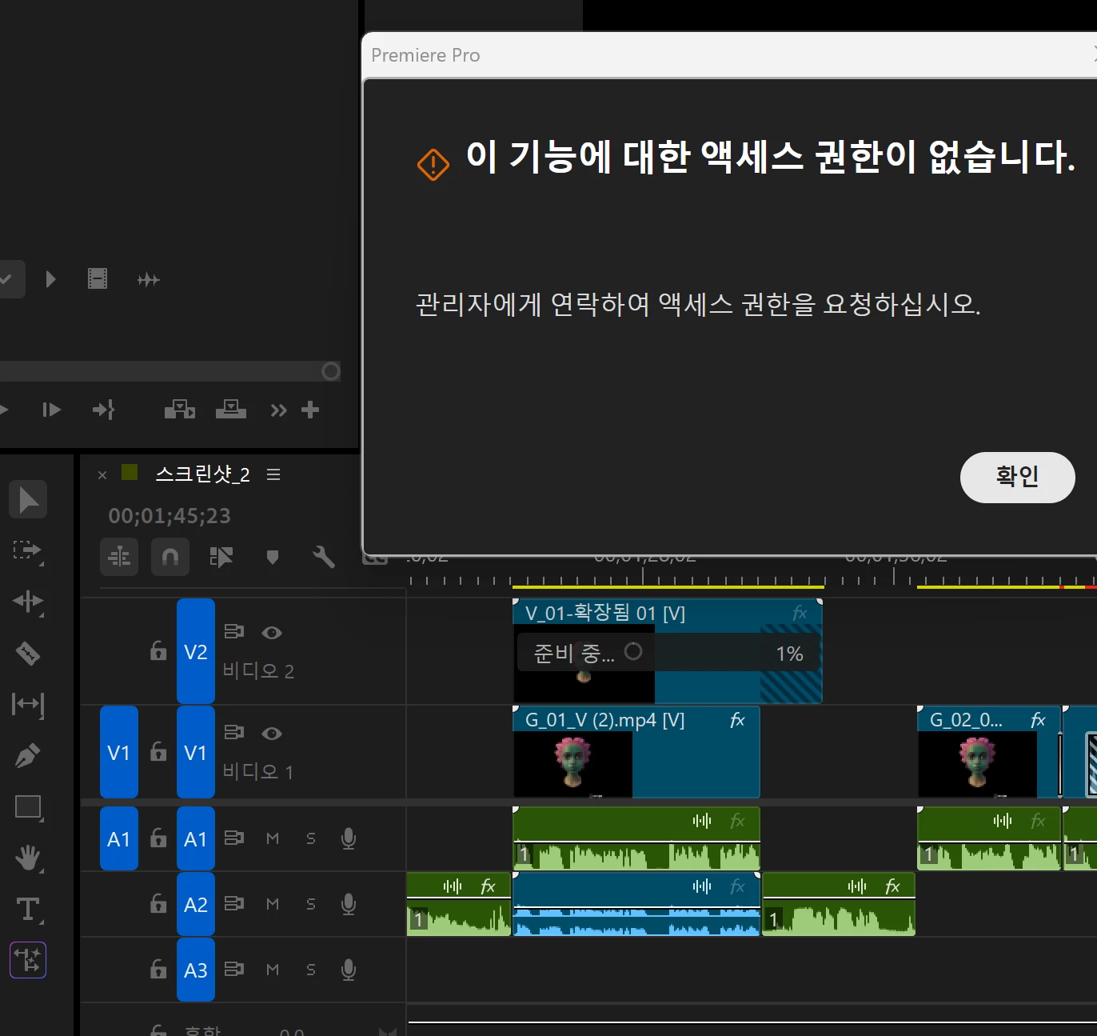The width and height of the screenshot is (1097, 1036).
Task: Select the Track Select Forward tool
Action: point(28,550)
